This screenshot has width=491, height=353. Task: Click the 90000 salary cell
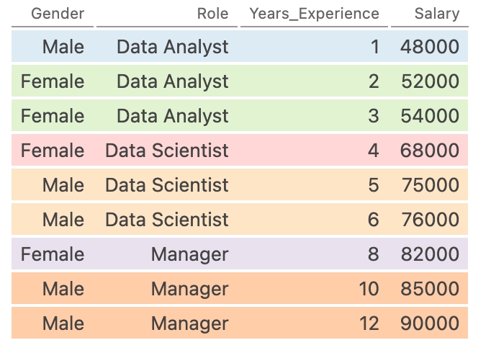[x=429, y=323]
